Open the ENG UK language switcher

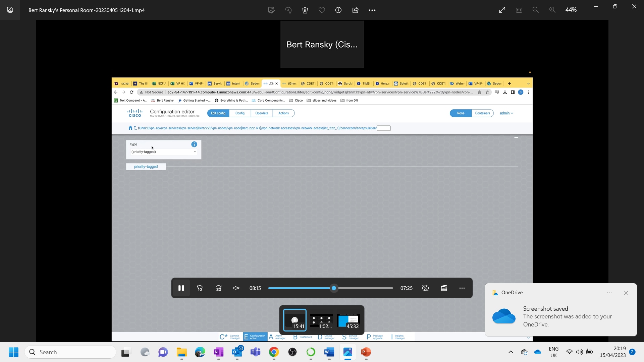coord(553,352)
